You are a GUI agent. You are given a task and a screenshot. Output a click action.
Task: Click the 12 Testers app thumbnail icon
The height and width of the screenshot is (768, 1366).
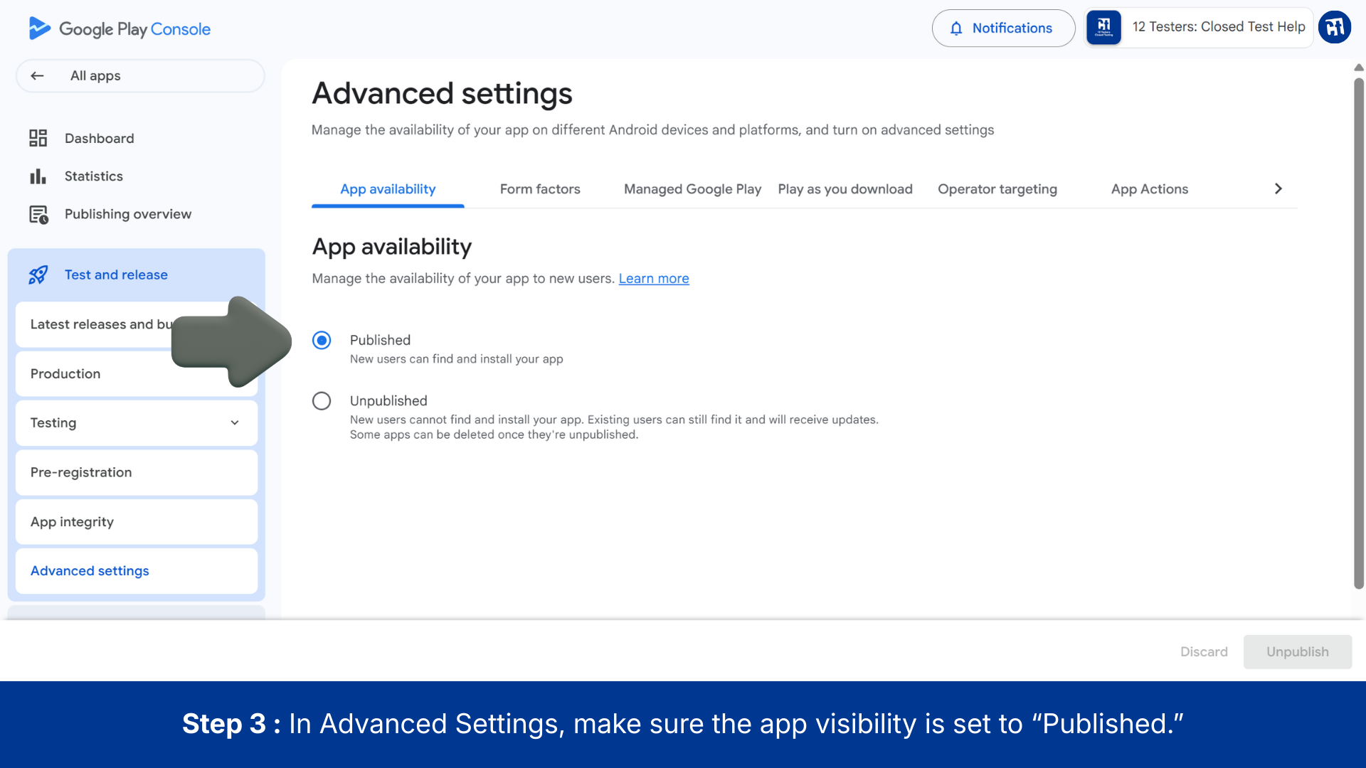pyautogui.click(x=1103, y=28)
